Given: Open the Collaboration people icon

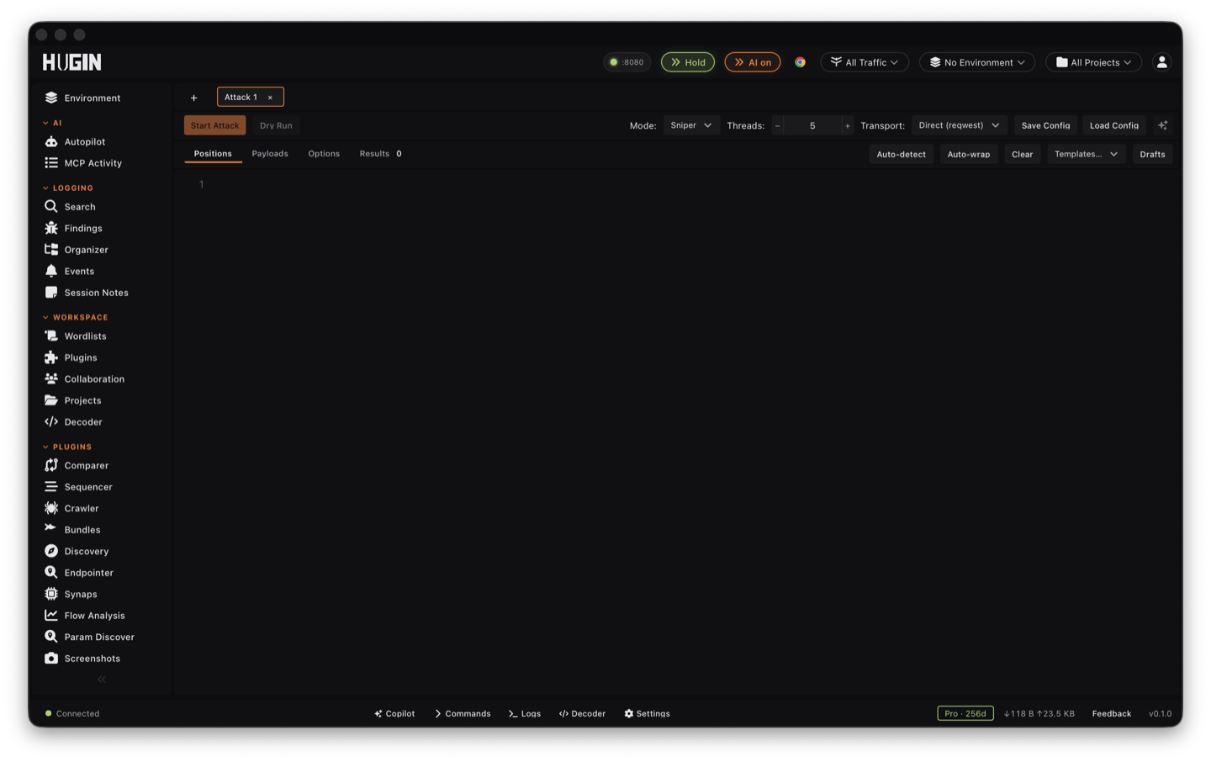Looking at the screenshot, I should [x=51, y=378].
